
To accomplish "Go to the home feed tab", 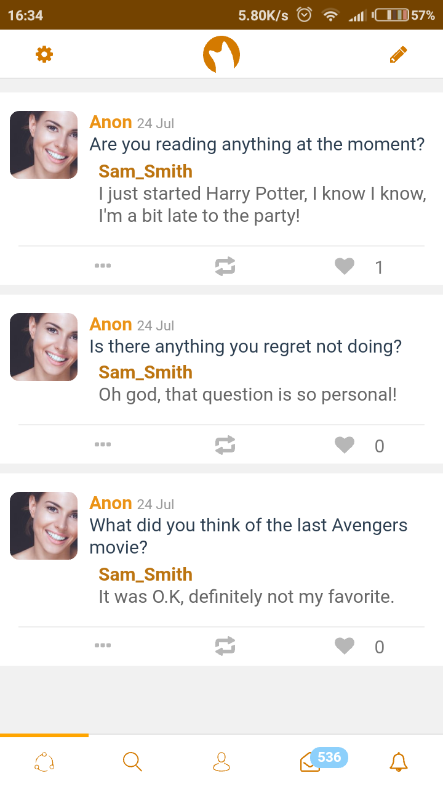I will (44, 761).
